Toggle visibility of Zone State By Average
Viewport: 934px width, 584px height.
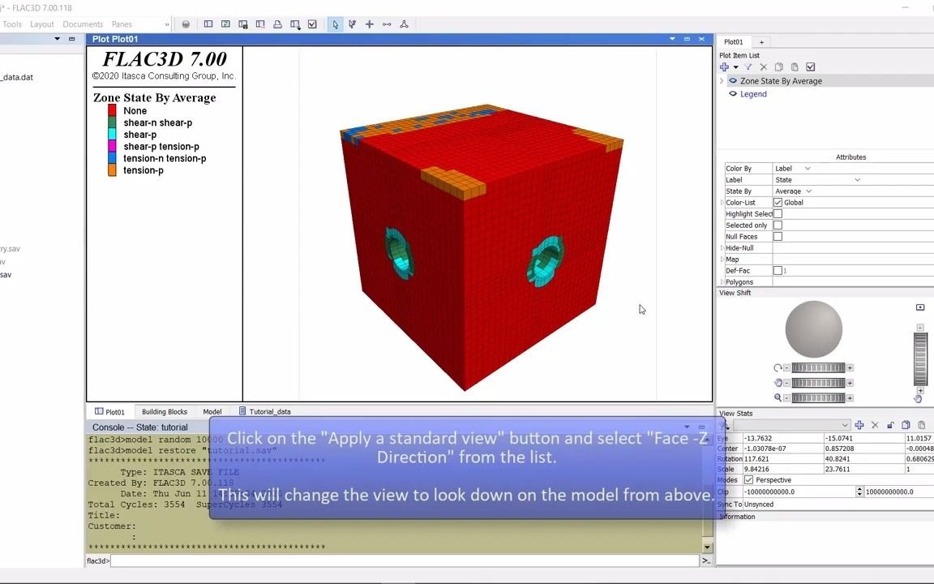733,80
